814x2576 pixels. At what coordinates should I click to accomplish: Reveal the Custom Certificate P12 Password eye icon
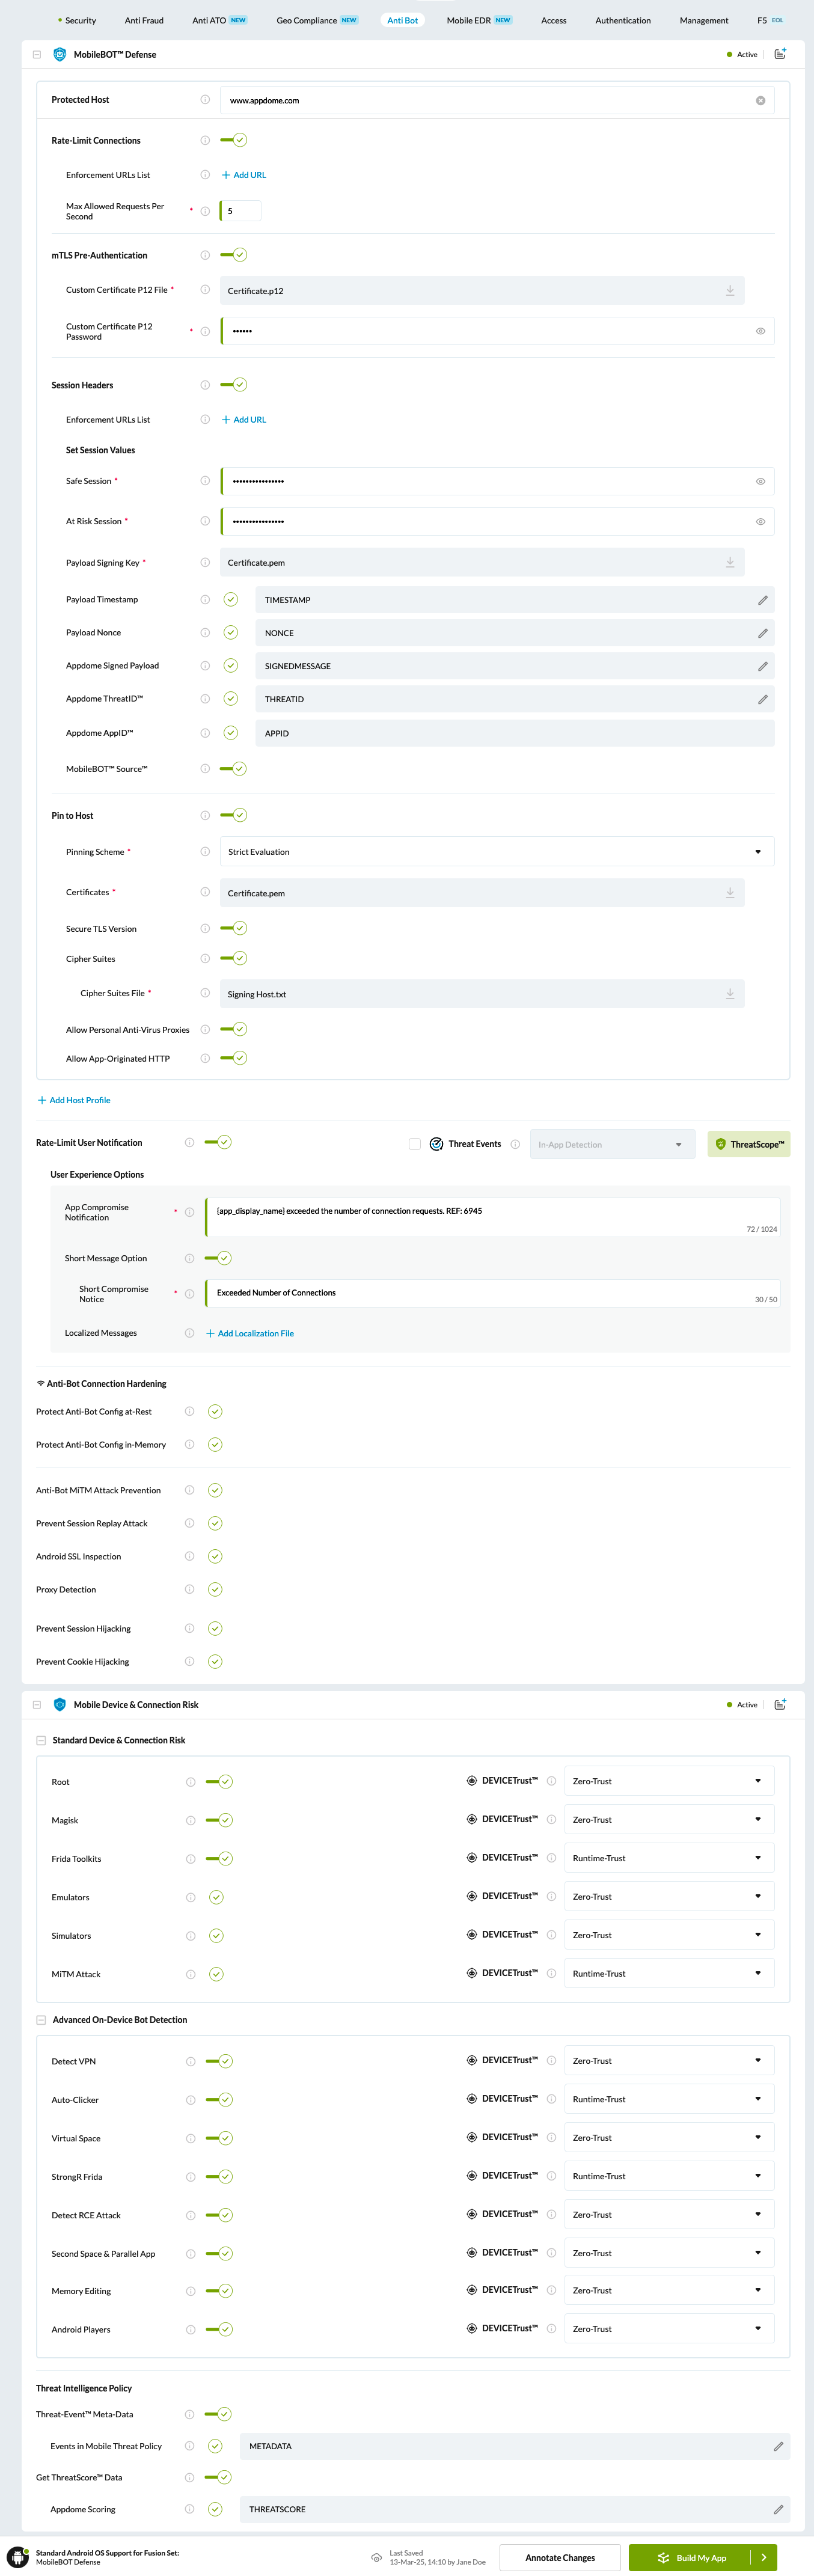pyautogui.click(x=760, y=331)
